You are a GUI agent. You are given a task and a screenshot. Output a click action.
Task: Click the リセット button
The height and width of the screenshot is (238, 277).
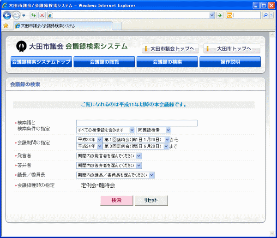click(151, 200)
